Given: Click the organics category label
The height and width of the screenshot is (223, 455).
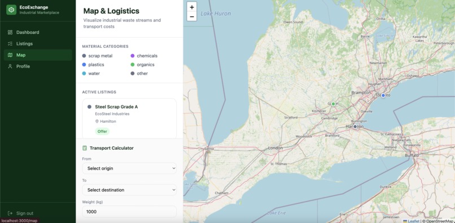Looking at the screenshot, I should click(146, 65).
